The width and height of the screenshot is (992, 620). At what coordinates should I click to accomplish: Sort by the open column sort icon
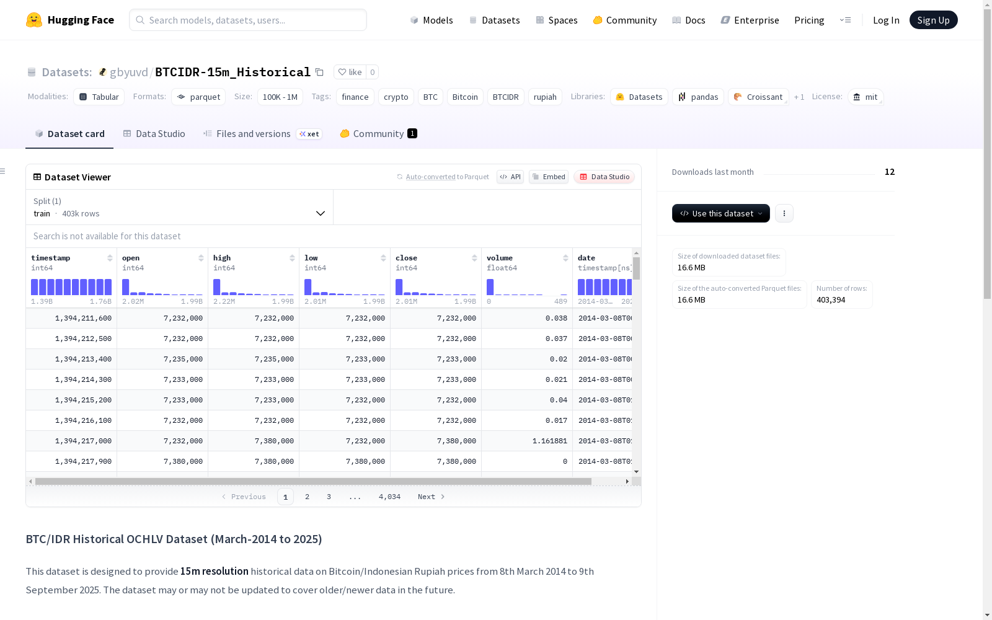(x=201, y=258)
